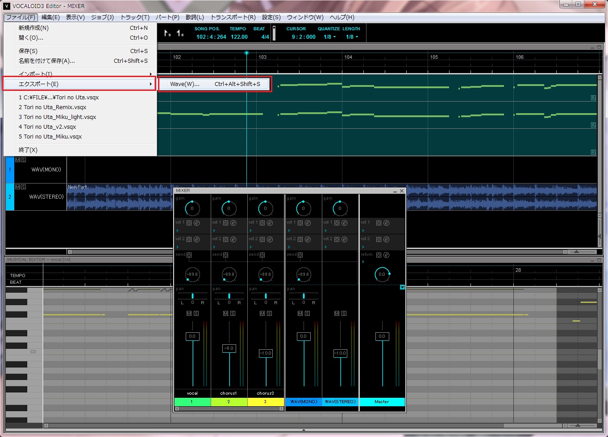Open vst 1 editor on vocal channel
The width and height of the screenshot is (608, 437).
(x=196, y=223)
